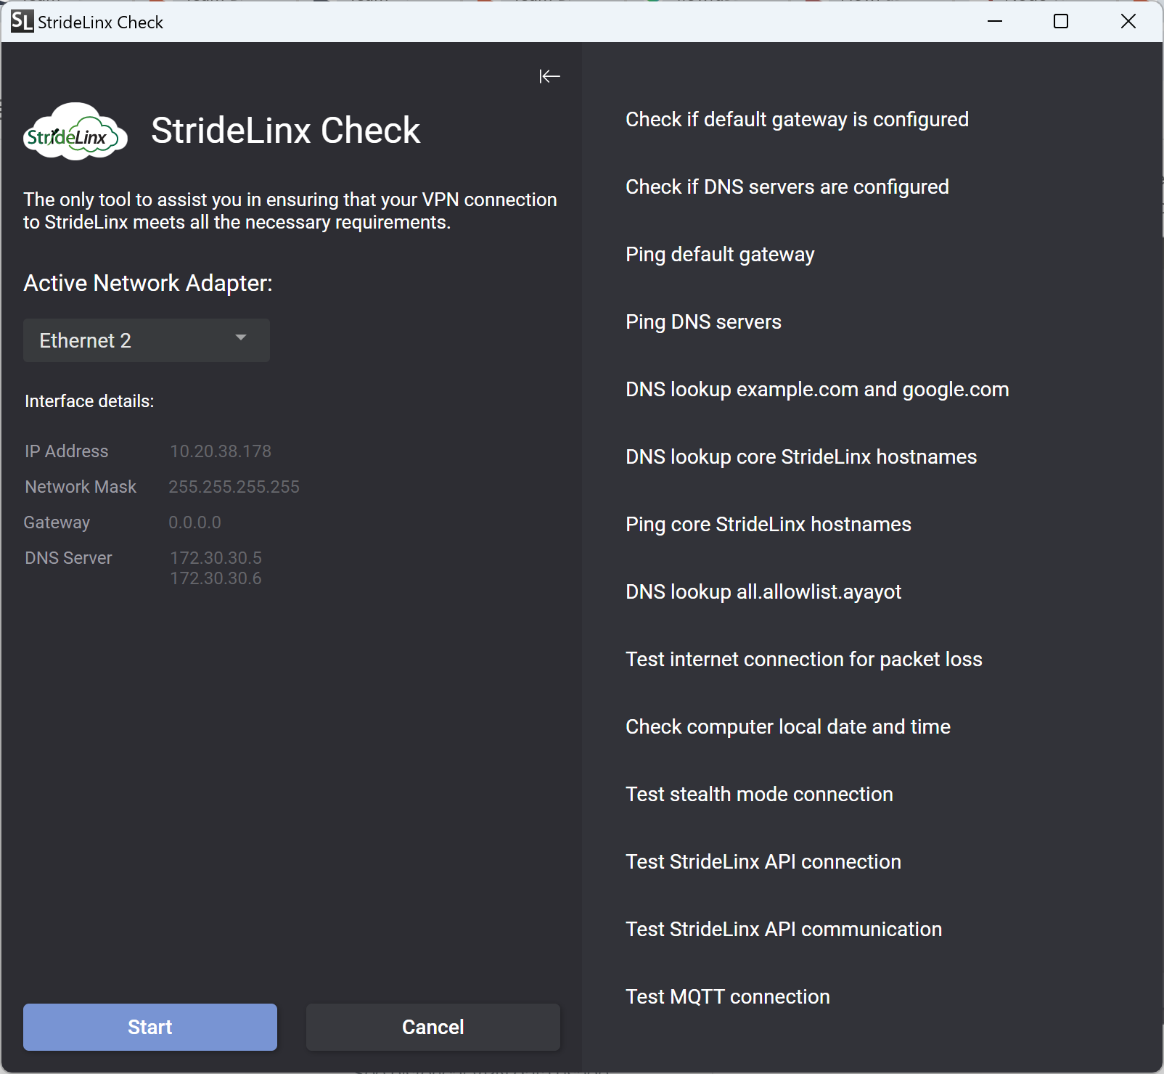
Task: Click the gateway value 0.0.0.0
Action: pyautogui.click(x=194, y=522)
